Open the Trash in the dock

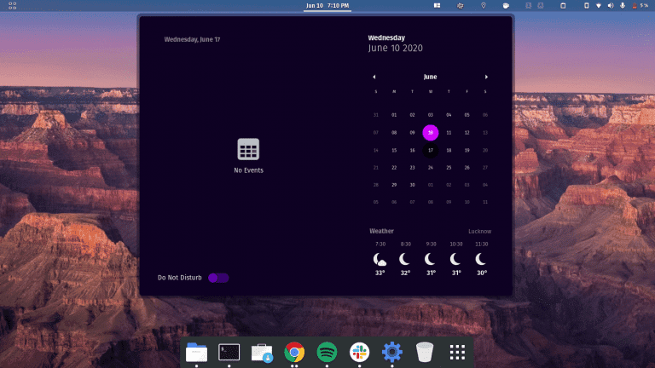[x=425, y=352]
